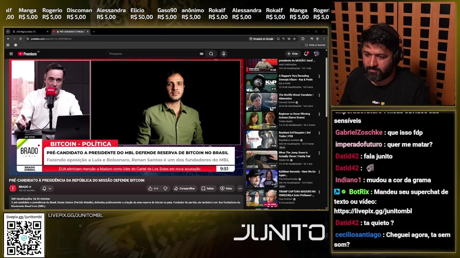Open Todos os favoritos bookmarks folder
The width and height of the screenshot is (460, 258).
coord(315,45)
